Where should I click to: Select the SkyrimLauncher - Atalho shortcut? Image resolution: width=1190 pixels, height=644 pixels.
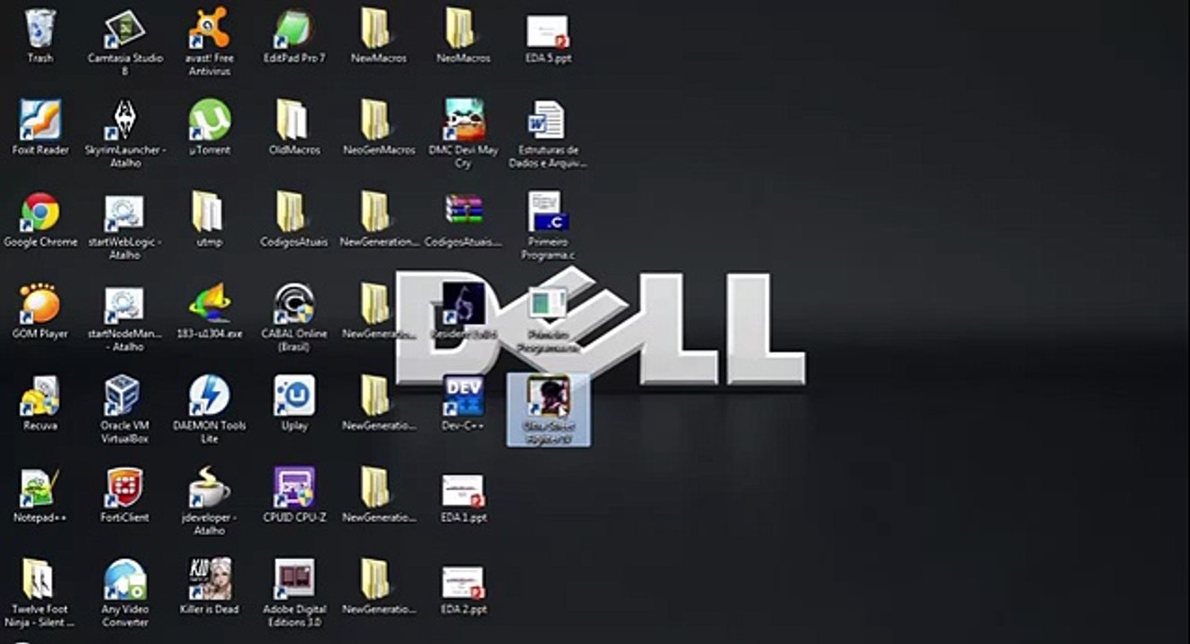125,134
